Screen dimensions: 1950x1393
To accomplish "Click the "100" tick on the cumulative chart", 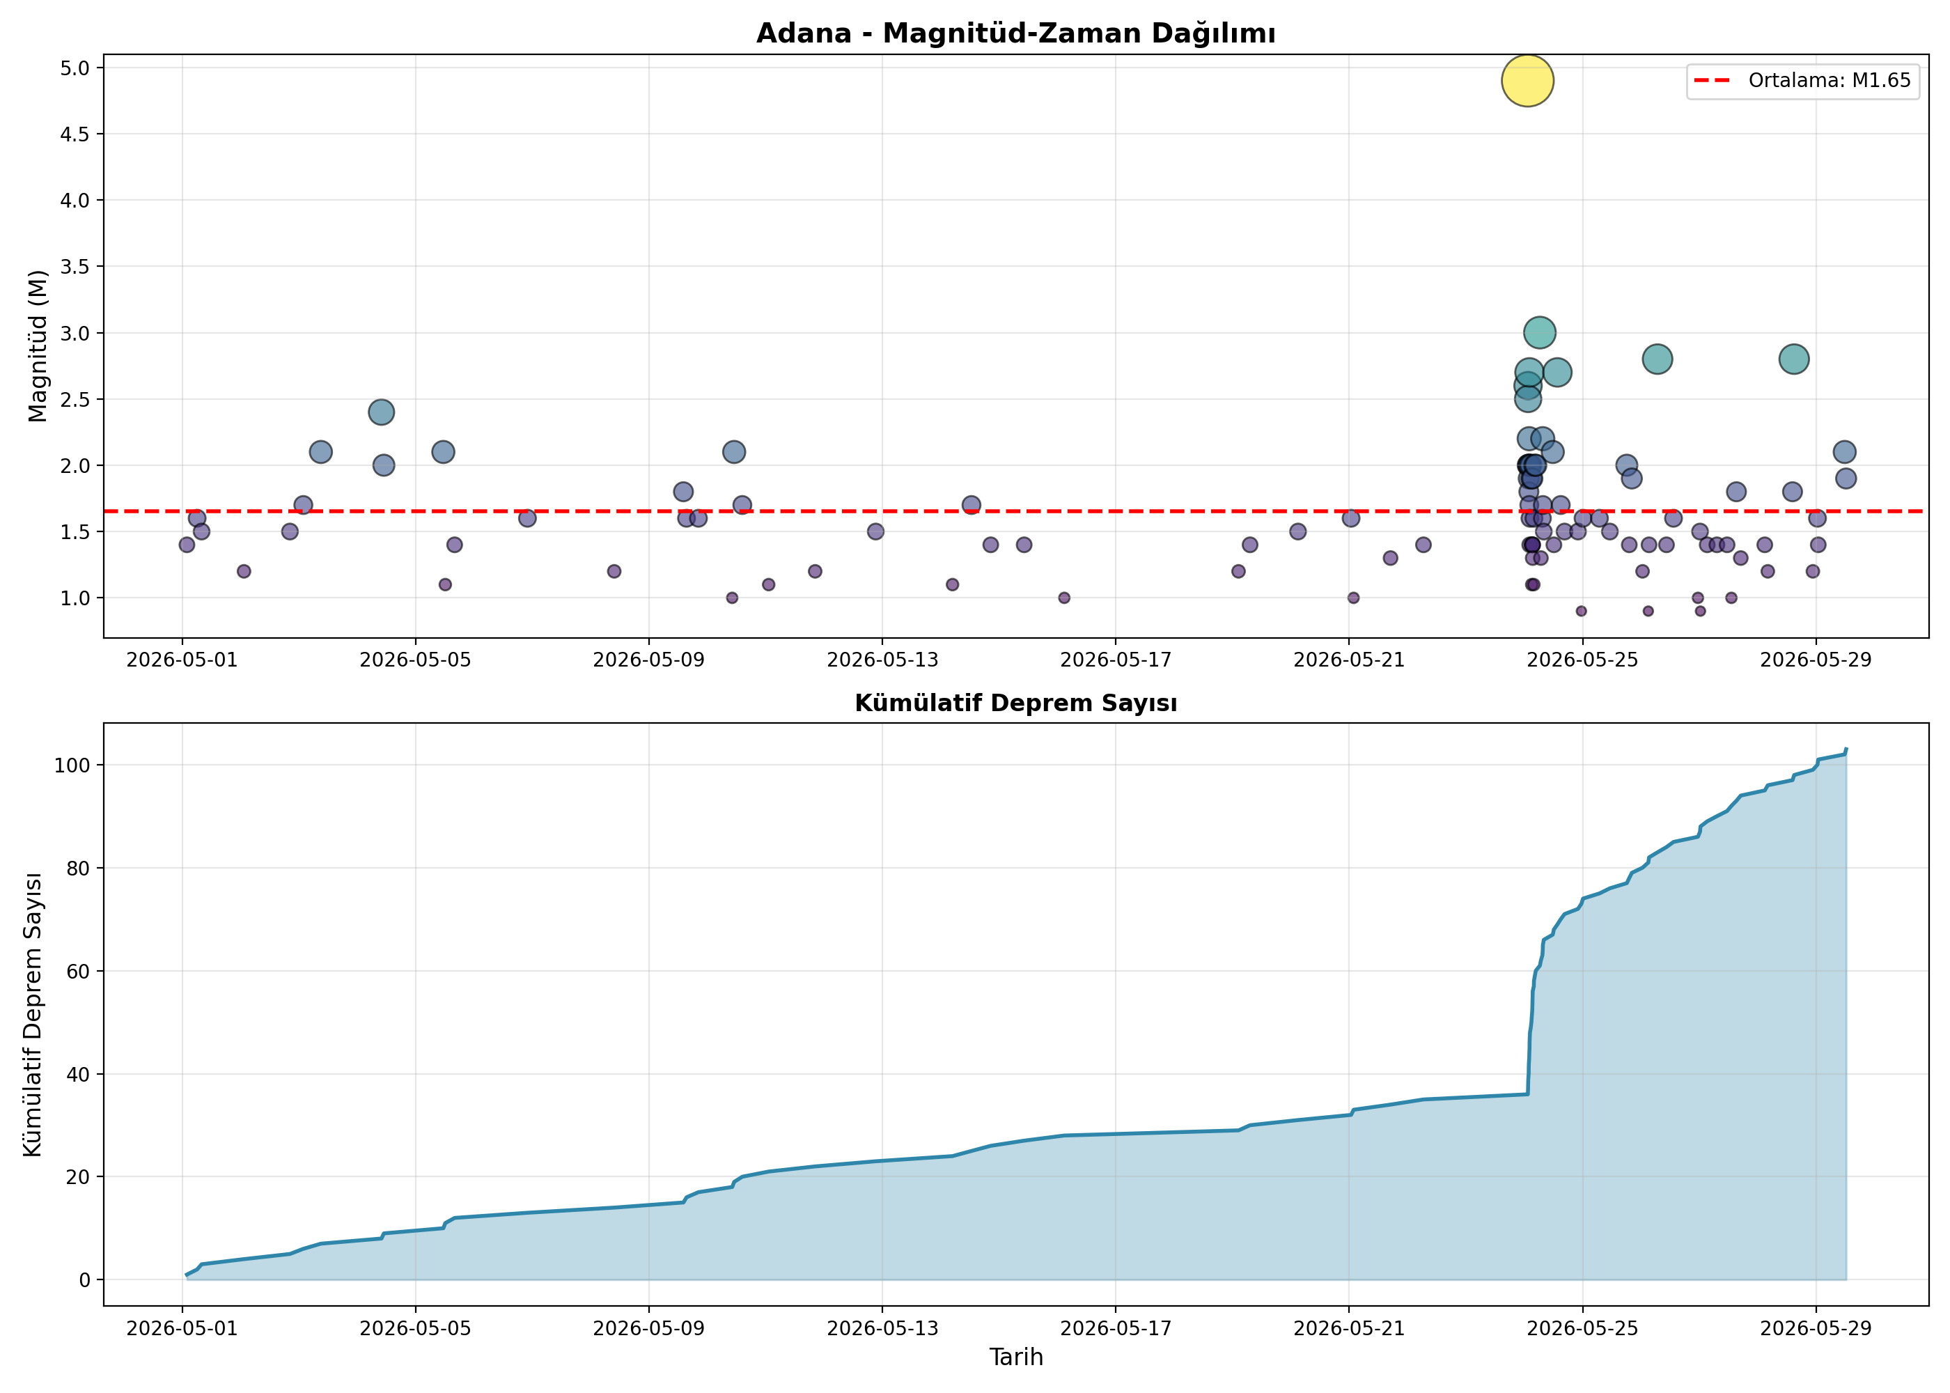I will point(72,765).
